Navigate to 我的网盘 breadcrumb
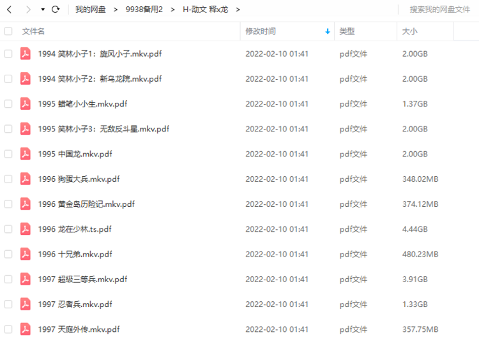479x337 pixels. click(91, 10)
